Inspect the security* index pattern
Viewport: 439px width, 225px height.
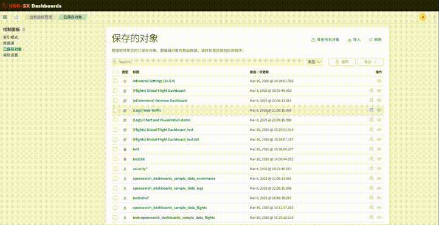click(x=372, y=168)
